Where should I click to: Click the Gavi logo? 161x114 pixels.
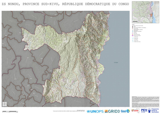click(125, 111)
